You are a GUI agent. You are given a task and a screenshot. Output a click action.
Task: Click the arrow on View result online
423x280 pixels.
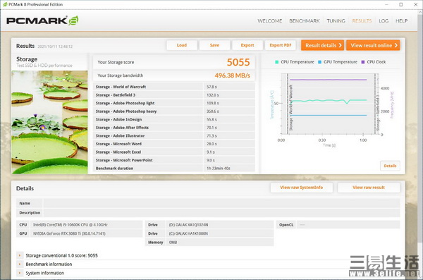(x=396, y=45)
